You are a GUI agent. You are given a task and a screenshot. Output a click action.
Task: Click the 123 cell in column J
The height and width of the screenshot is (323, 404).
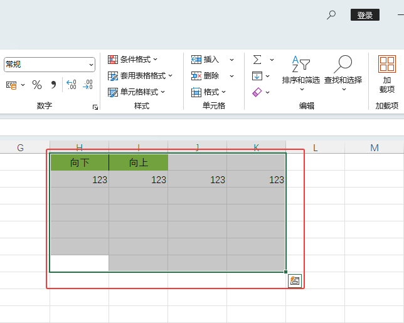[x=198, y=179]
